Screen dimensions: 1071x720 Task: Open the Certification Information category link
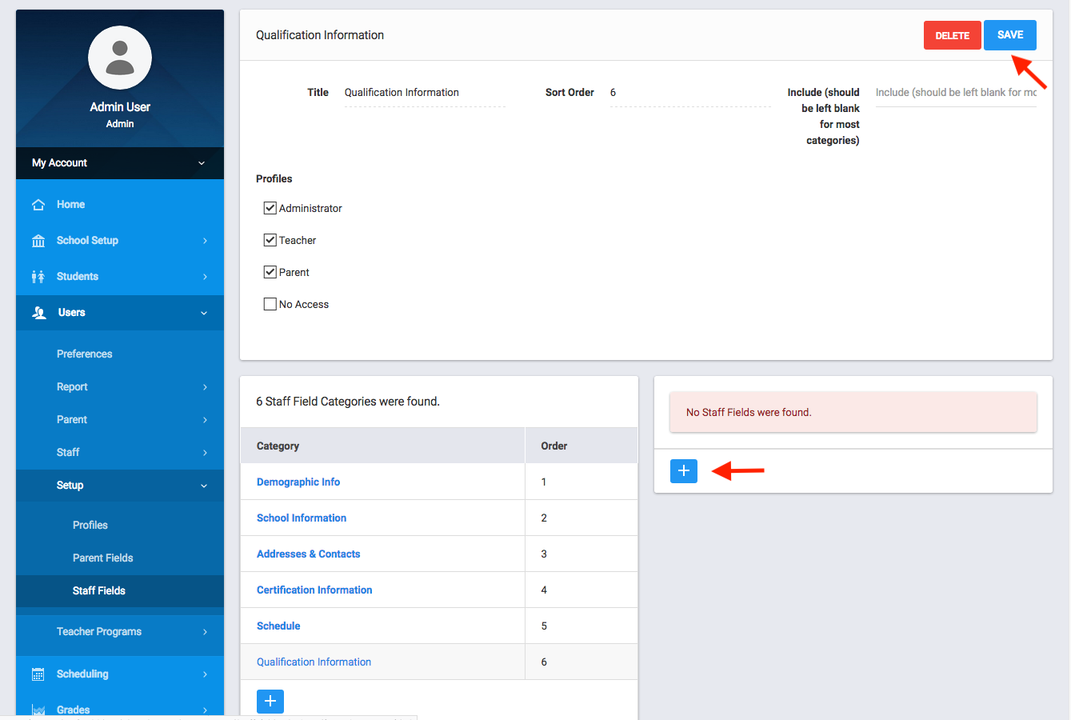point(314,590)
